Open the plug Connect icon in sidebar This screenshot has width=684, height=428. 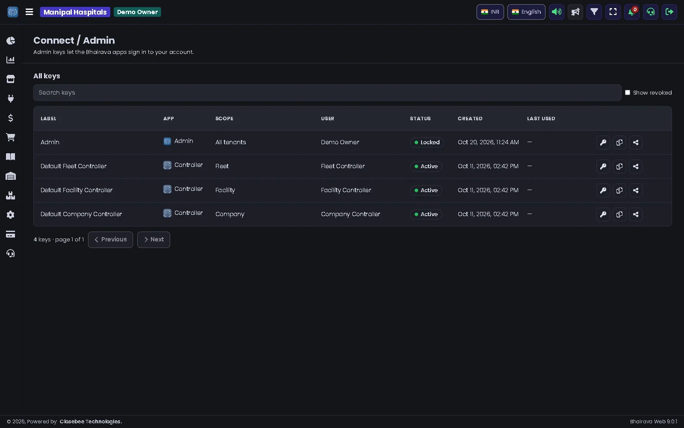click(11, 98)
